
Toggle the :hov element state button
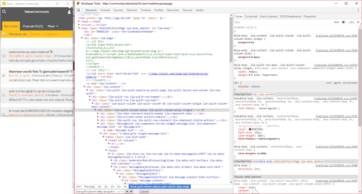pyautogui.click(x=336, y=22)
